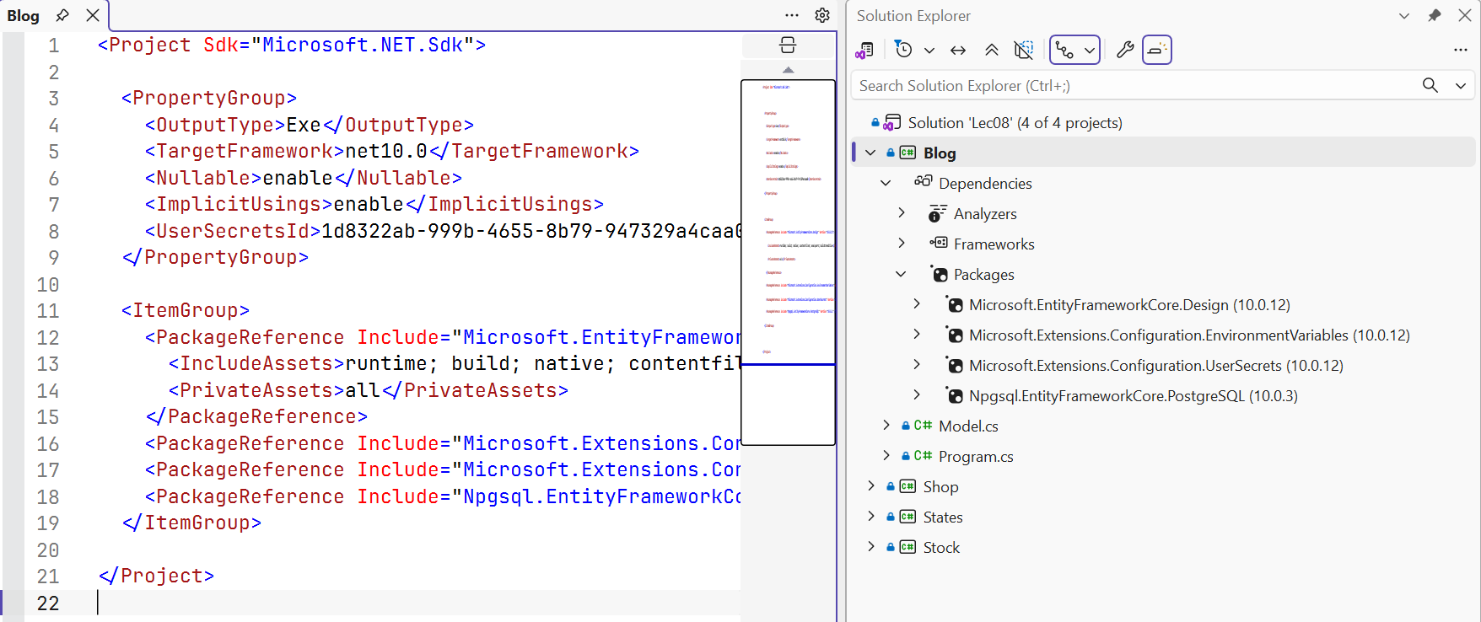Click the Pending Changes Filter clock icon
Image resolution: width=1481 pixels, height=622 pixels.
(x=903, y=50)
